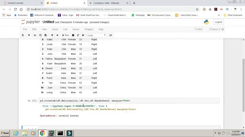245x137 pixels.
Task: Restart the kernel icon
Action: 78,35
